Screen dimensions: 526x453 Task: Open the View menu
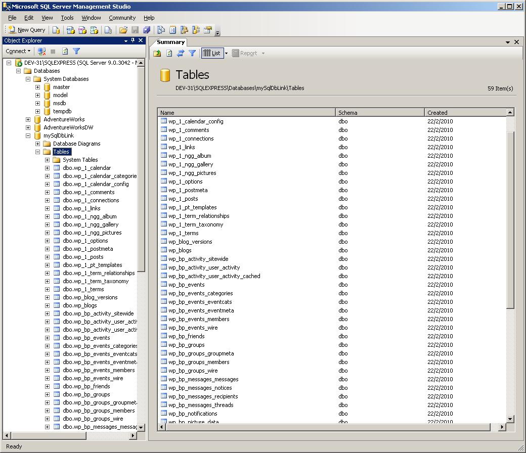pyautogui.click(x=47, y=18)
